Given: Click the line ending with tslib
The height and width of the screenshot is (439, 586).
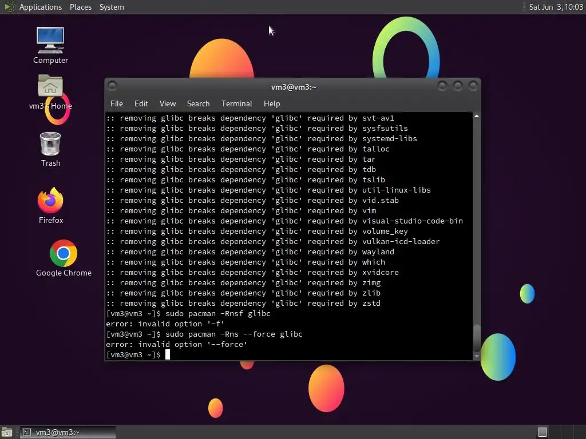Looking at the screenshot, I should pyautogui.click(x=246, y=179).
